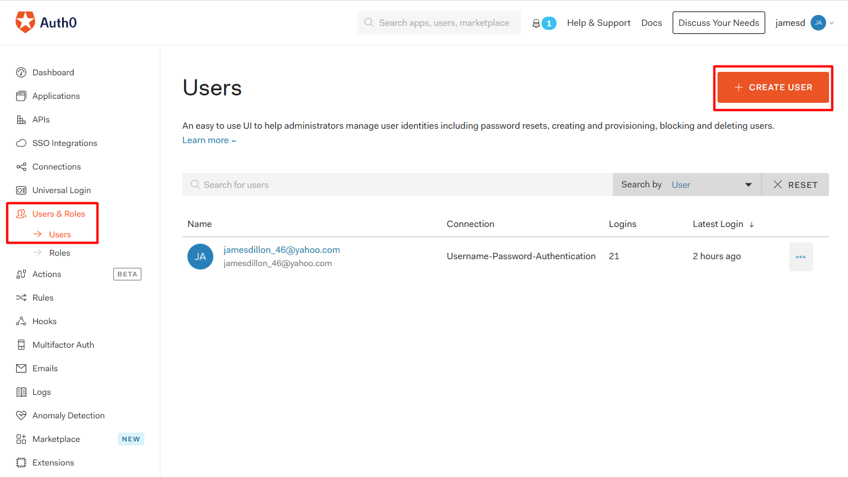This screenshot has height=477, width=848.
Task: Click the BETA badge beside Actions
Action: (127, 274)
